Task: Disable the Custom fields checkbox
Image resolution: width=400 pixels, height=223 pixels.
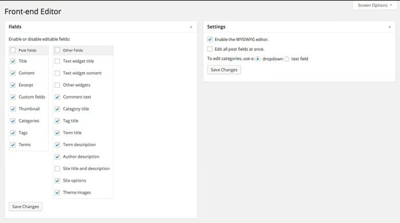Action: [x=13, y=98]
